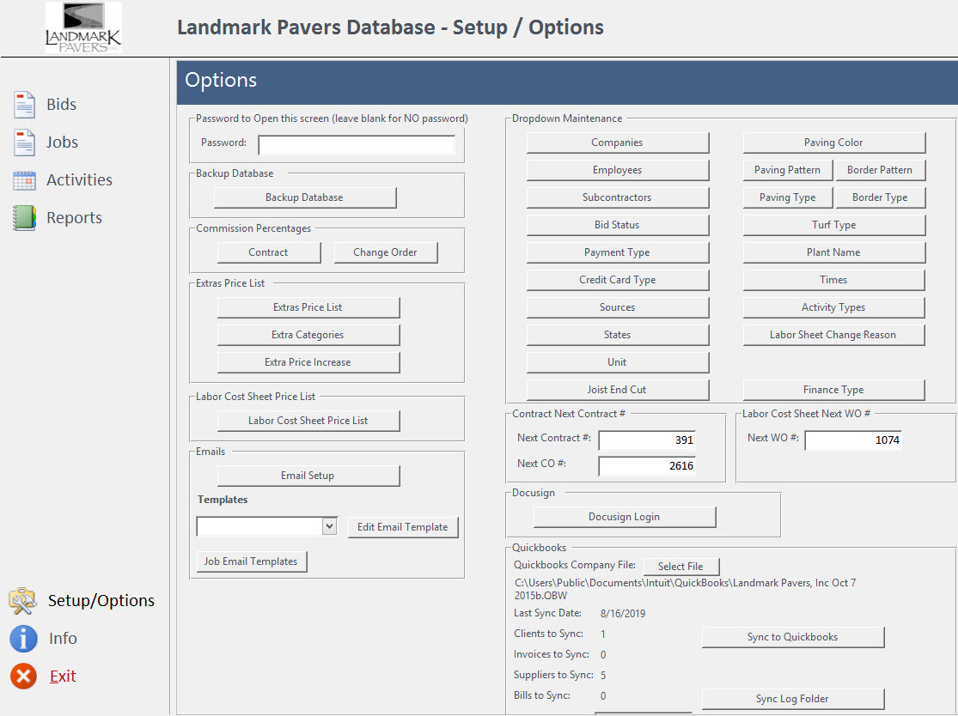Click the Border Pattern button
The image size is (958, 716).
(881, 170)
